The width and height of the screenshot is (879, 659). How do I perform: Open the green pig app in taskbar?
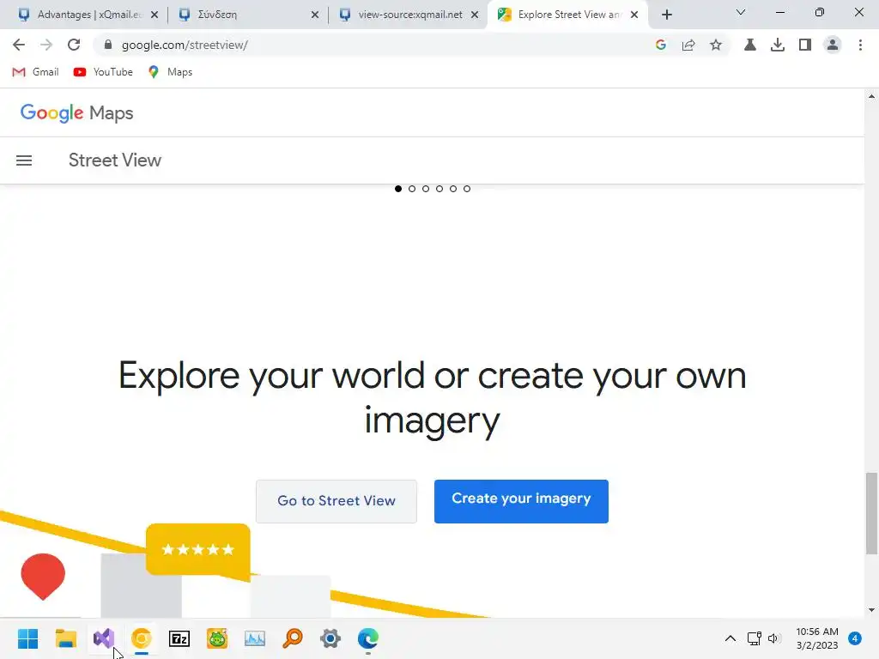pyautogui.click(x=217, y=638)
